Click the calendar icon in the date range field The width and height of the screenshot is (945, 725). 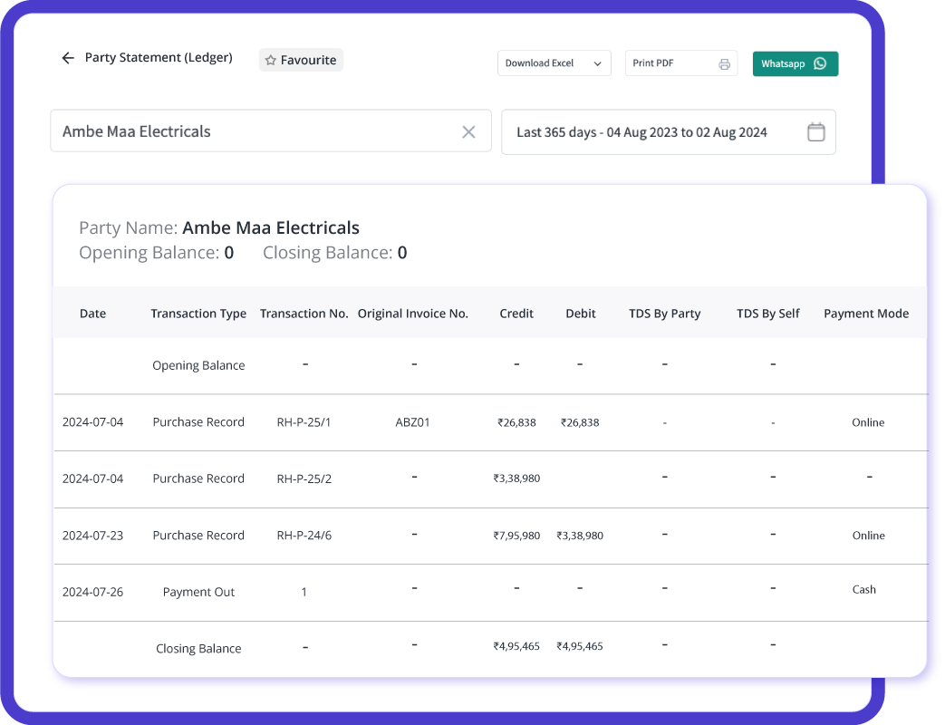click(x=816, y=131)
